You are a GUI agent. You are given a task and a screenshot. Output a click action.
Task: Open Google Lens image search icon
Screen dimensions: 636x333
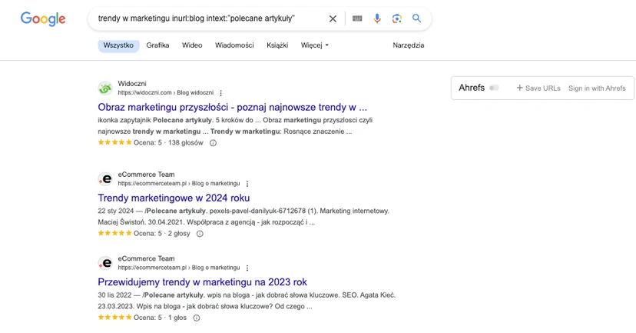point(396,18)
